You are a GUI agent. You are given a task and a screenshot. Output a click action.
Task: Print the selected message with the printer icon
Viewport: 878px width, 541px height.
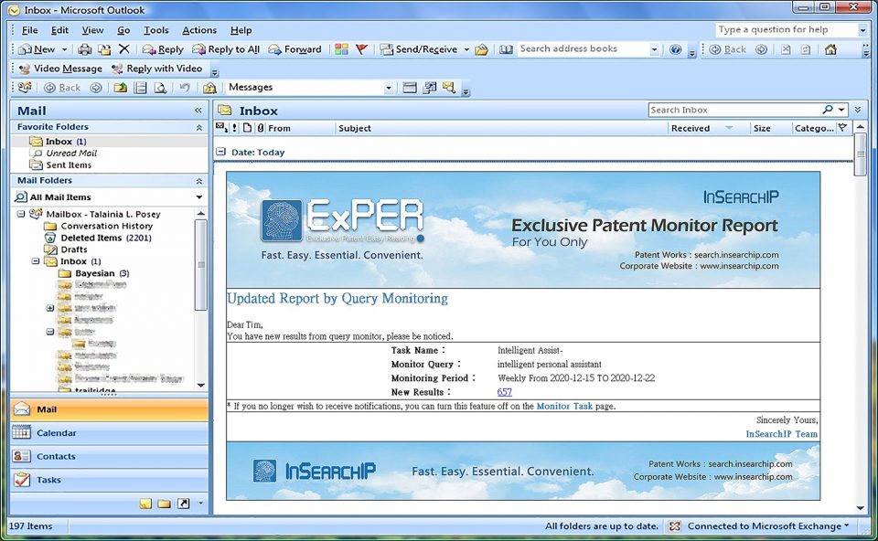[x=84, y=49]
